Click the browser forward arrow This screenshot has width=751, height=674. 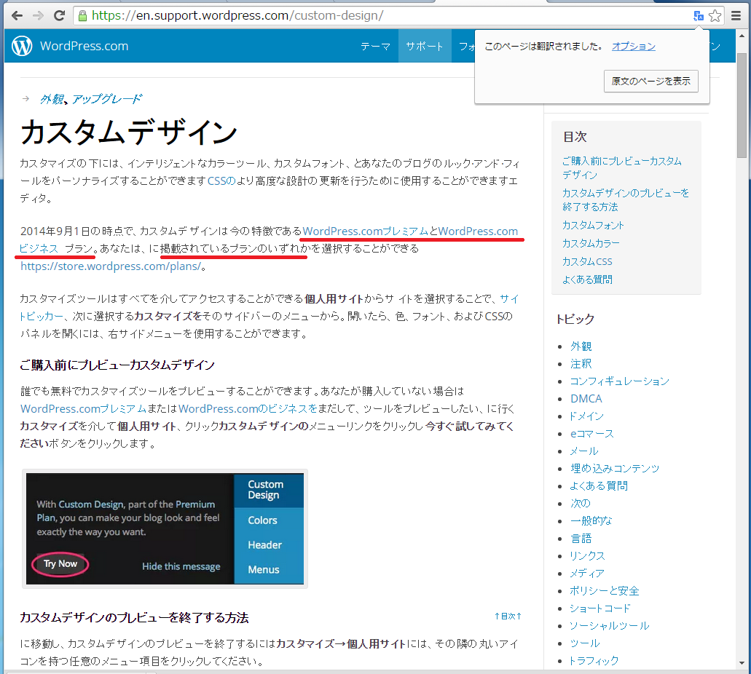pos(38,16)
